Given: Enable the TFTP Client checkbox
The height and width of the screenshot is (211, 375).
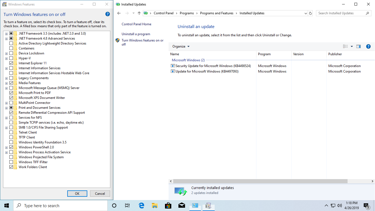Looking at the screenshot, I should pyautogui.click(x=11, y=137).
